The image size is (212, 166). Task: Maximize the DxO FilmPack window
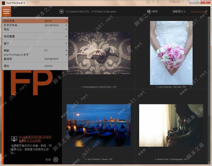tap(198, 2)
